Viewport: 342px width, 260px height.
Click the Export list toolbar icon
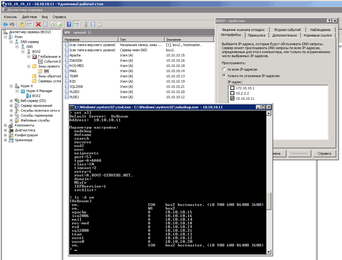[60, 24]
